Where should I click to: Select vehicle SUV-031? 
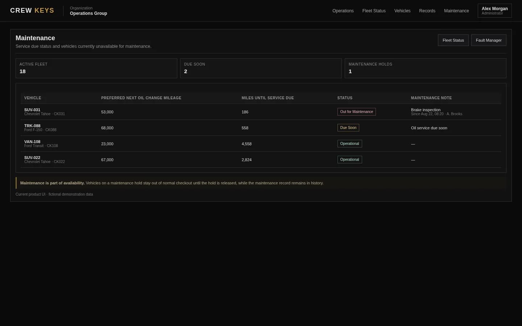pyautogui.click(x=32, y=110)
